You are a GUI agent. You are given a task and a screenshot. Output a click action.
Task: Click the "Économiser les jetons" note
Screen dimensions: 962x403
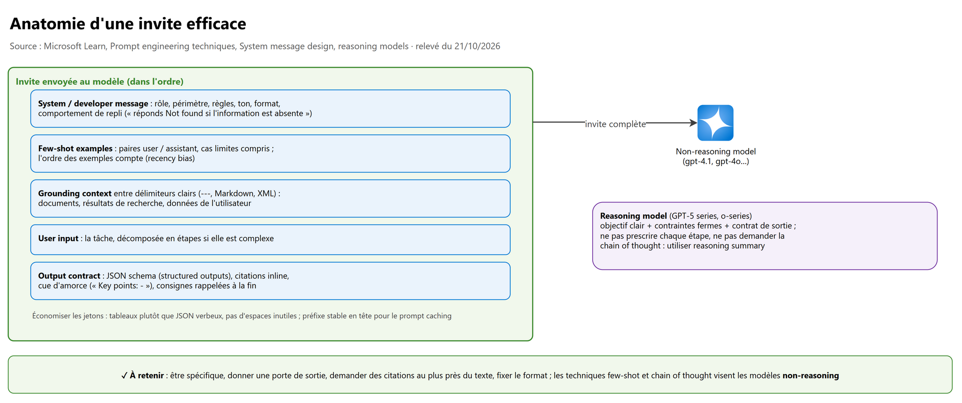(242, 316)
